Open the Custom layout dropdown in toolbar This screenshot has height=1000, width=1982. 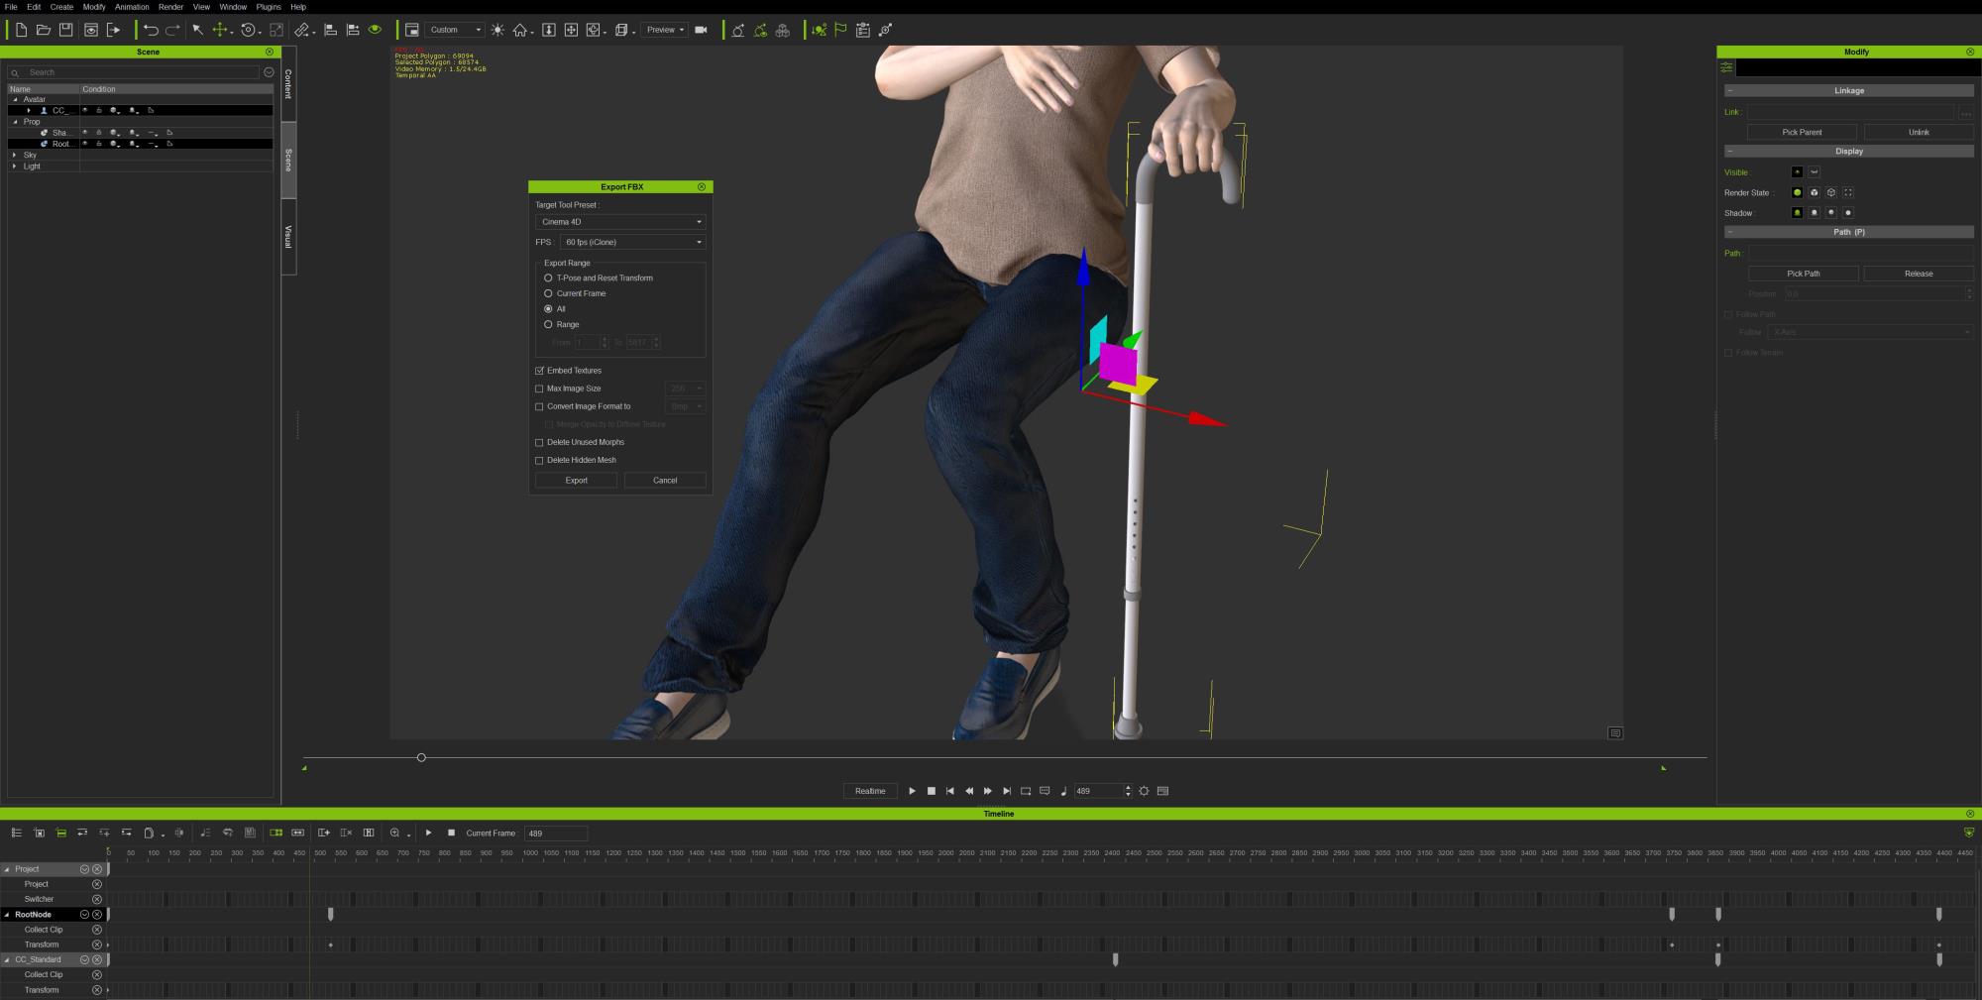click(455, 30)
